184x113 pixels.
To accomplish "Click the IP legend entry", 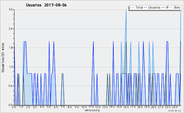I will point(165,7).
